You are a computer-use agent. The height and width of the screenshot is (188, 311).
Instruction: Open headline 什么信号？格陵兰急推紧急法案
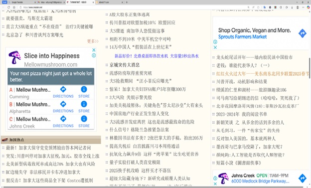click(x=139, y=130)
